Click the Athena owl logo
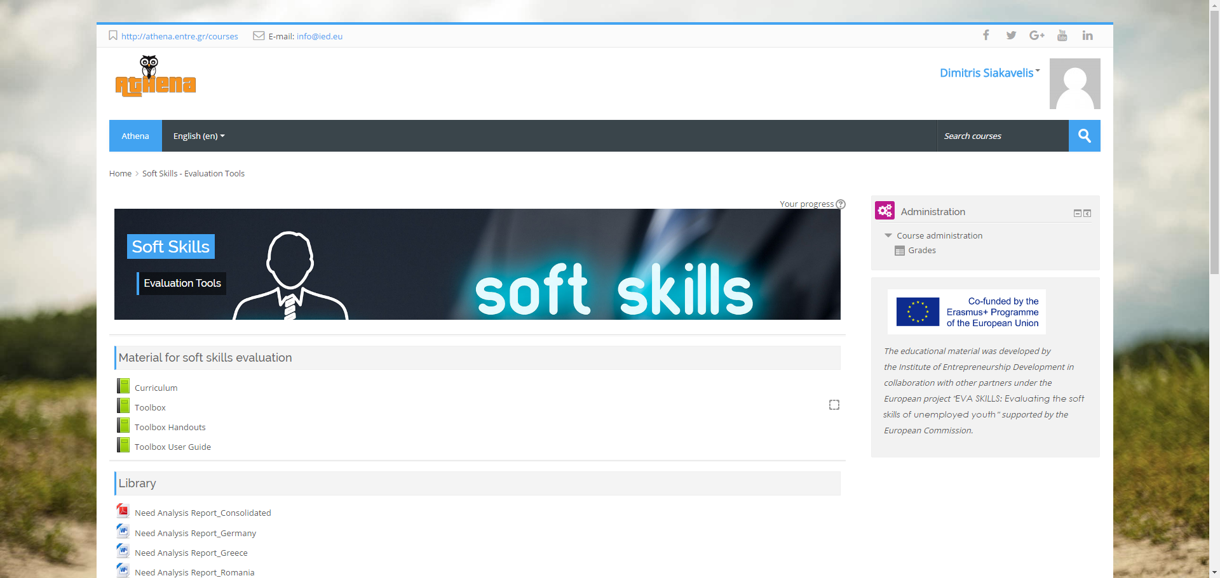The image size is (1220, 578). [x=156, y=76]
